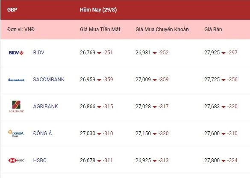Click the Sacombank logo
The height and width of the screenshot is (178, 250).
16,80
